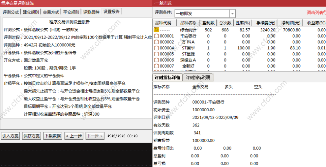The height and width of the screenshot is (167, 326).
Task: Sort by the 胜率(%) column header
Action: click(243, 23)
